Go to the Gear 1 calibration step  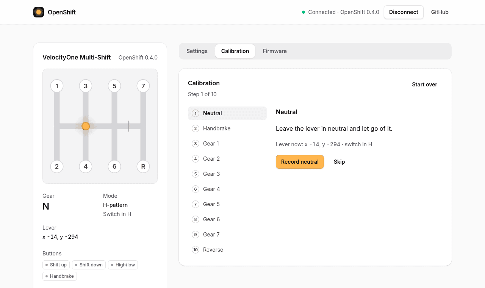coord(227,144)
